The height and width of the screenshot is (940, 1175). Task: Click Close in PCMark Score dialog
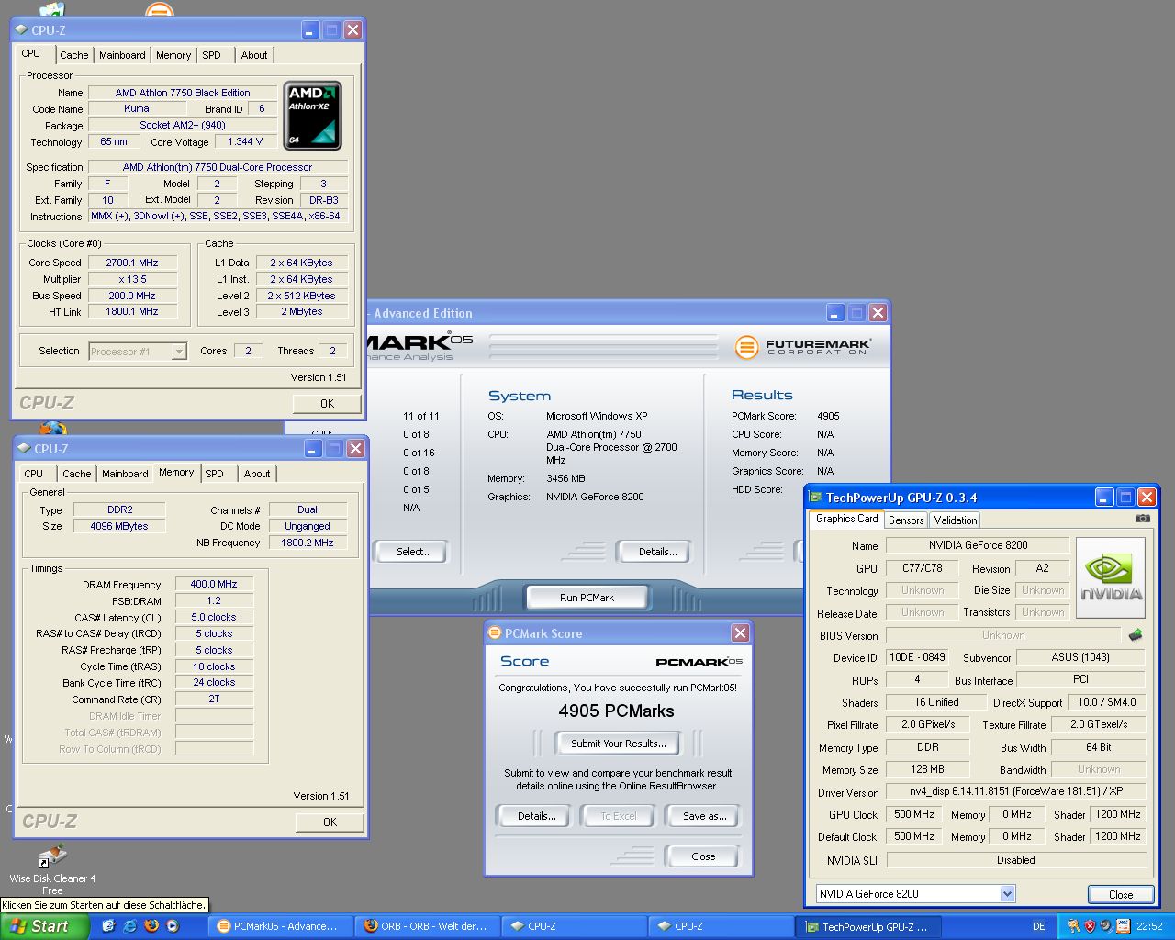pos(703,856)
